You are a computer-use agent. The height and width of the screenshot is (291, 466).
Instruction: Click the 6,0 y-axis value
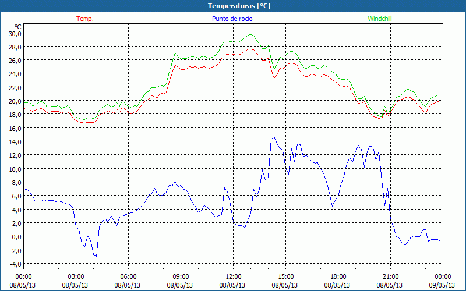click(x=16, y=196)
